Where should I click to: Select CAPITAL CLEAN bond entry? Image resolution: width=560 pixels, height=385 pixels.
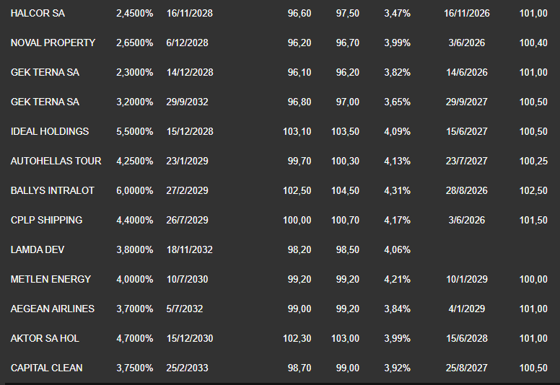click(46, 368)
